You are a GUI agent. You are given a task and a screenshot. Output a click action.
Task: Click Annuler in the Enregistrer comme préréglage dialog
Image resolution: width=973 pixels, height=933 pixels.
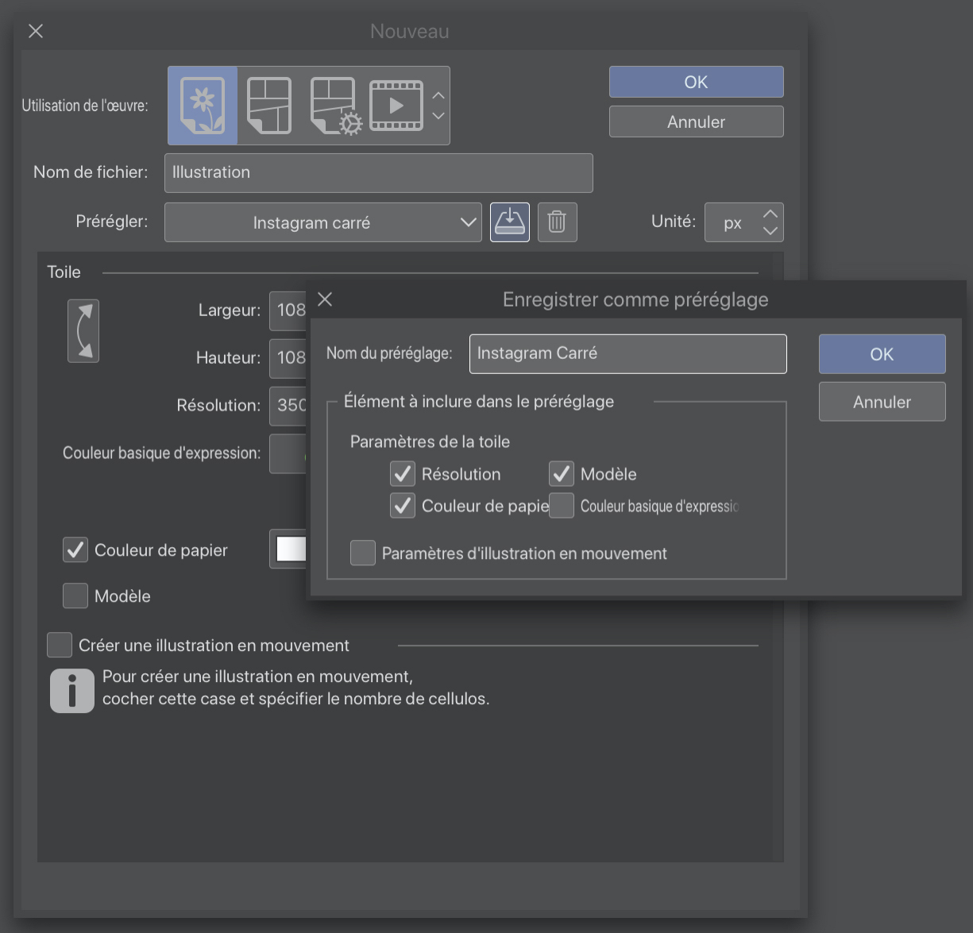(882, 402)
